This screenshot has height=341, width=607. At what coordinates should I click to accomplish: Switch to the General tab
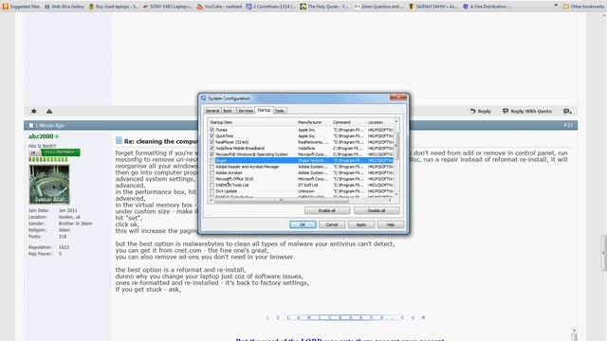(x=212, y=111)
